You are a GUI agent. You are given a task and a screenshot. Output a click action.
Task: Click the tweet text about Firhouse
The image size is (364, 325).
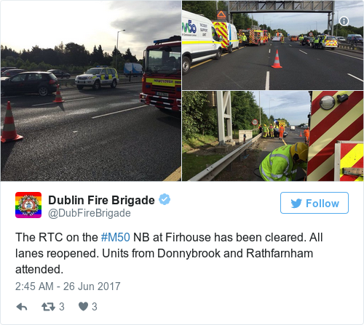pos(169,253)
